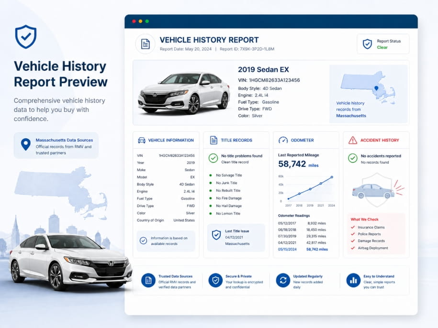Click the Trusted Data Sources document icon

click(x=148, y=280)
